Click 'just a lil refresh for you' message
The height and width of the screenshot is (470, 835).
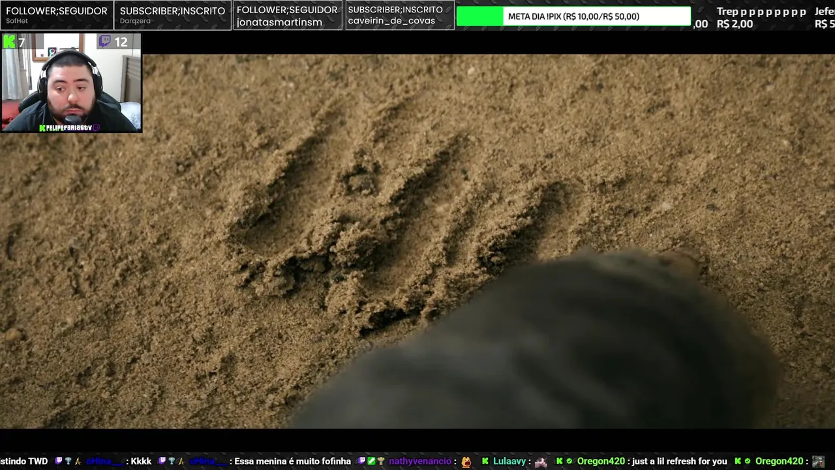[679, 462]
